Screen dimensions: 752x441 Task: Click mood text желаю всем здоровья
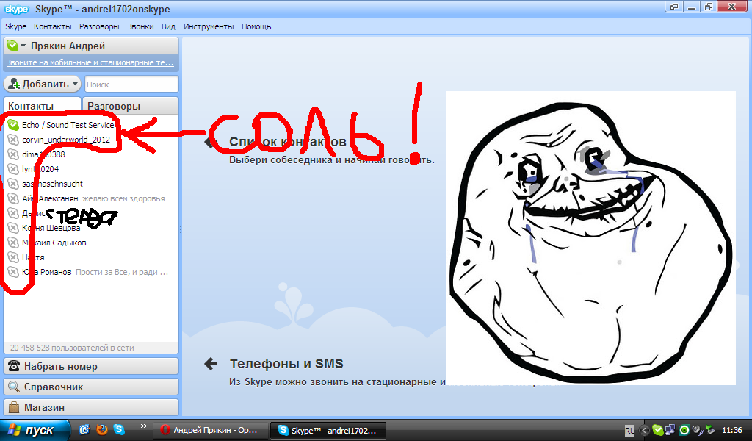point(123,198)
